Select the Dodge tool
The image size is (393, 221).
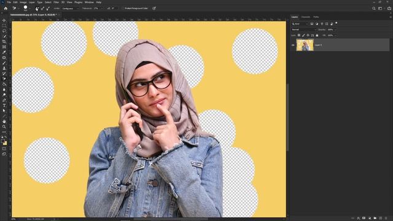pyautogui.click(x=4, y=95)
